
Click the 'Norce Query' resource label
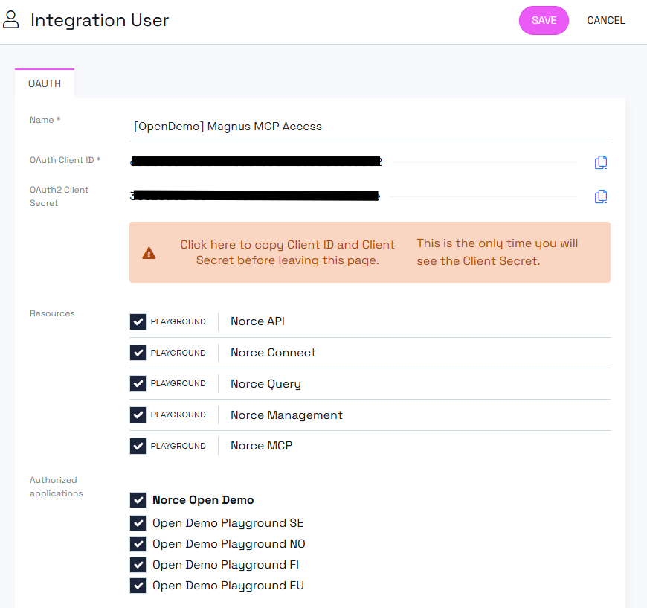click(x=265, y=384)
